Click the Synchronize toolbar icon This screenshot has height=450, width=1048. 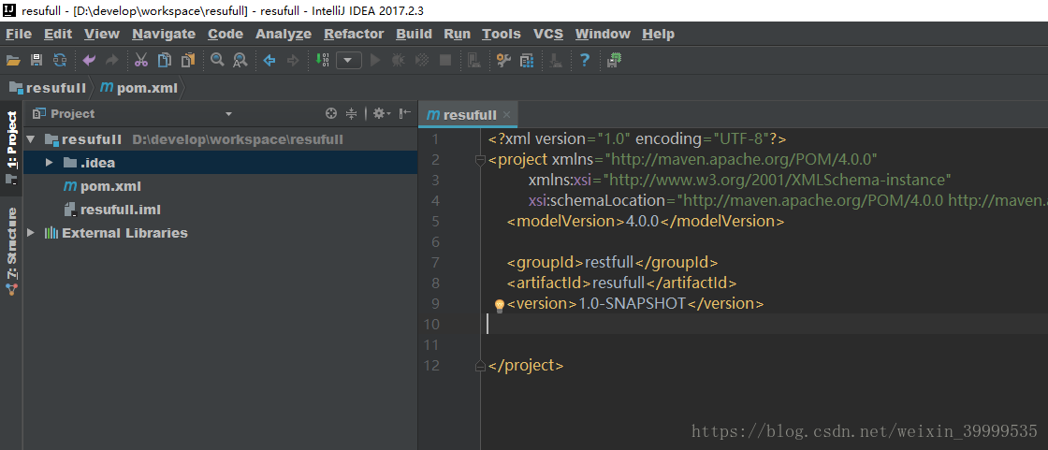(x=60, y=61)
